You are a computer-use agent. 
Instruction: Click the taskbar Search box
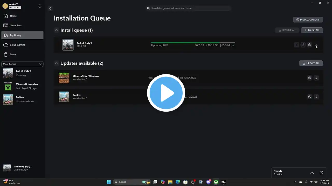pos(132,182)
